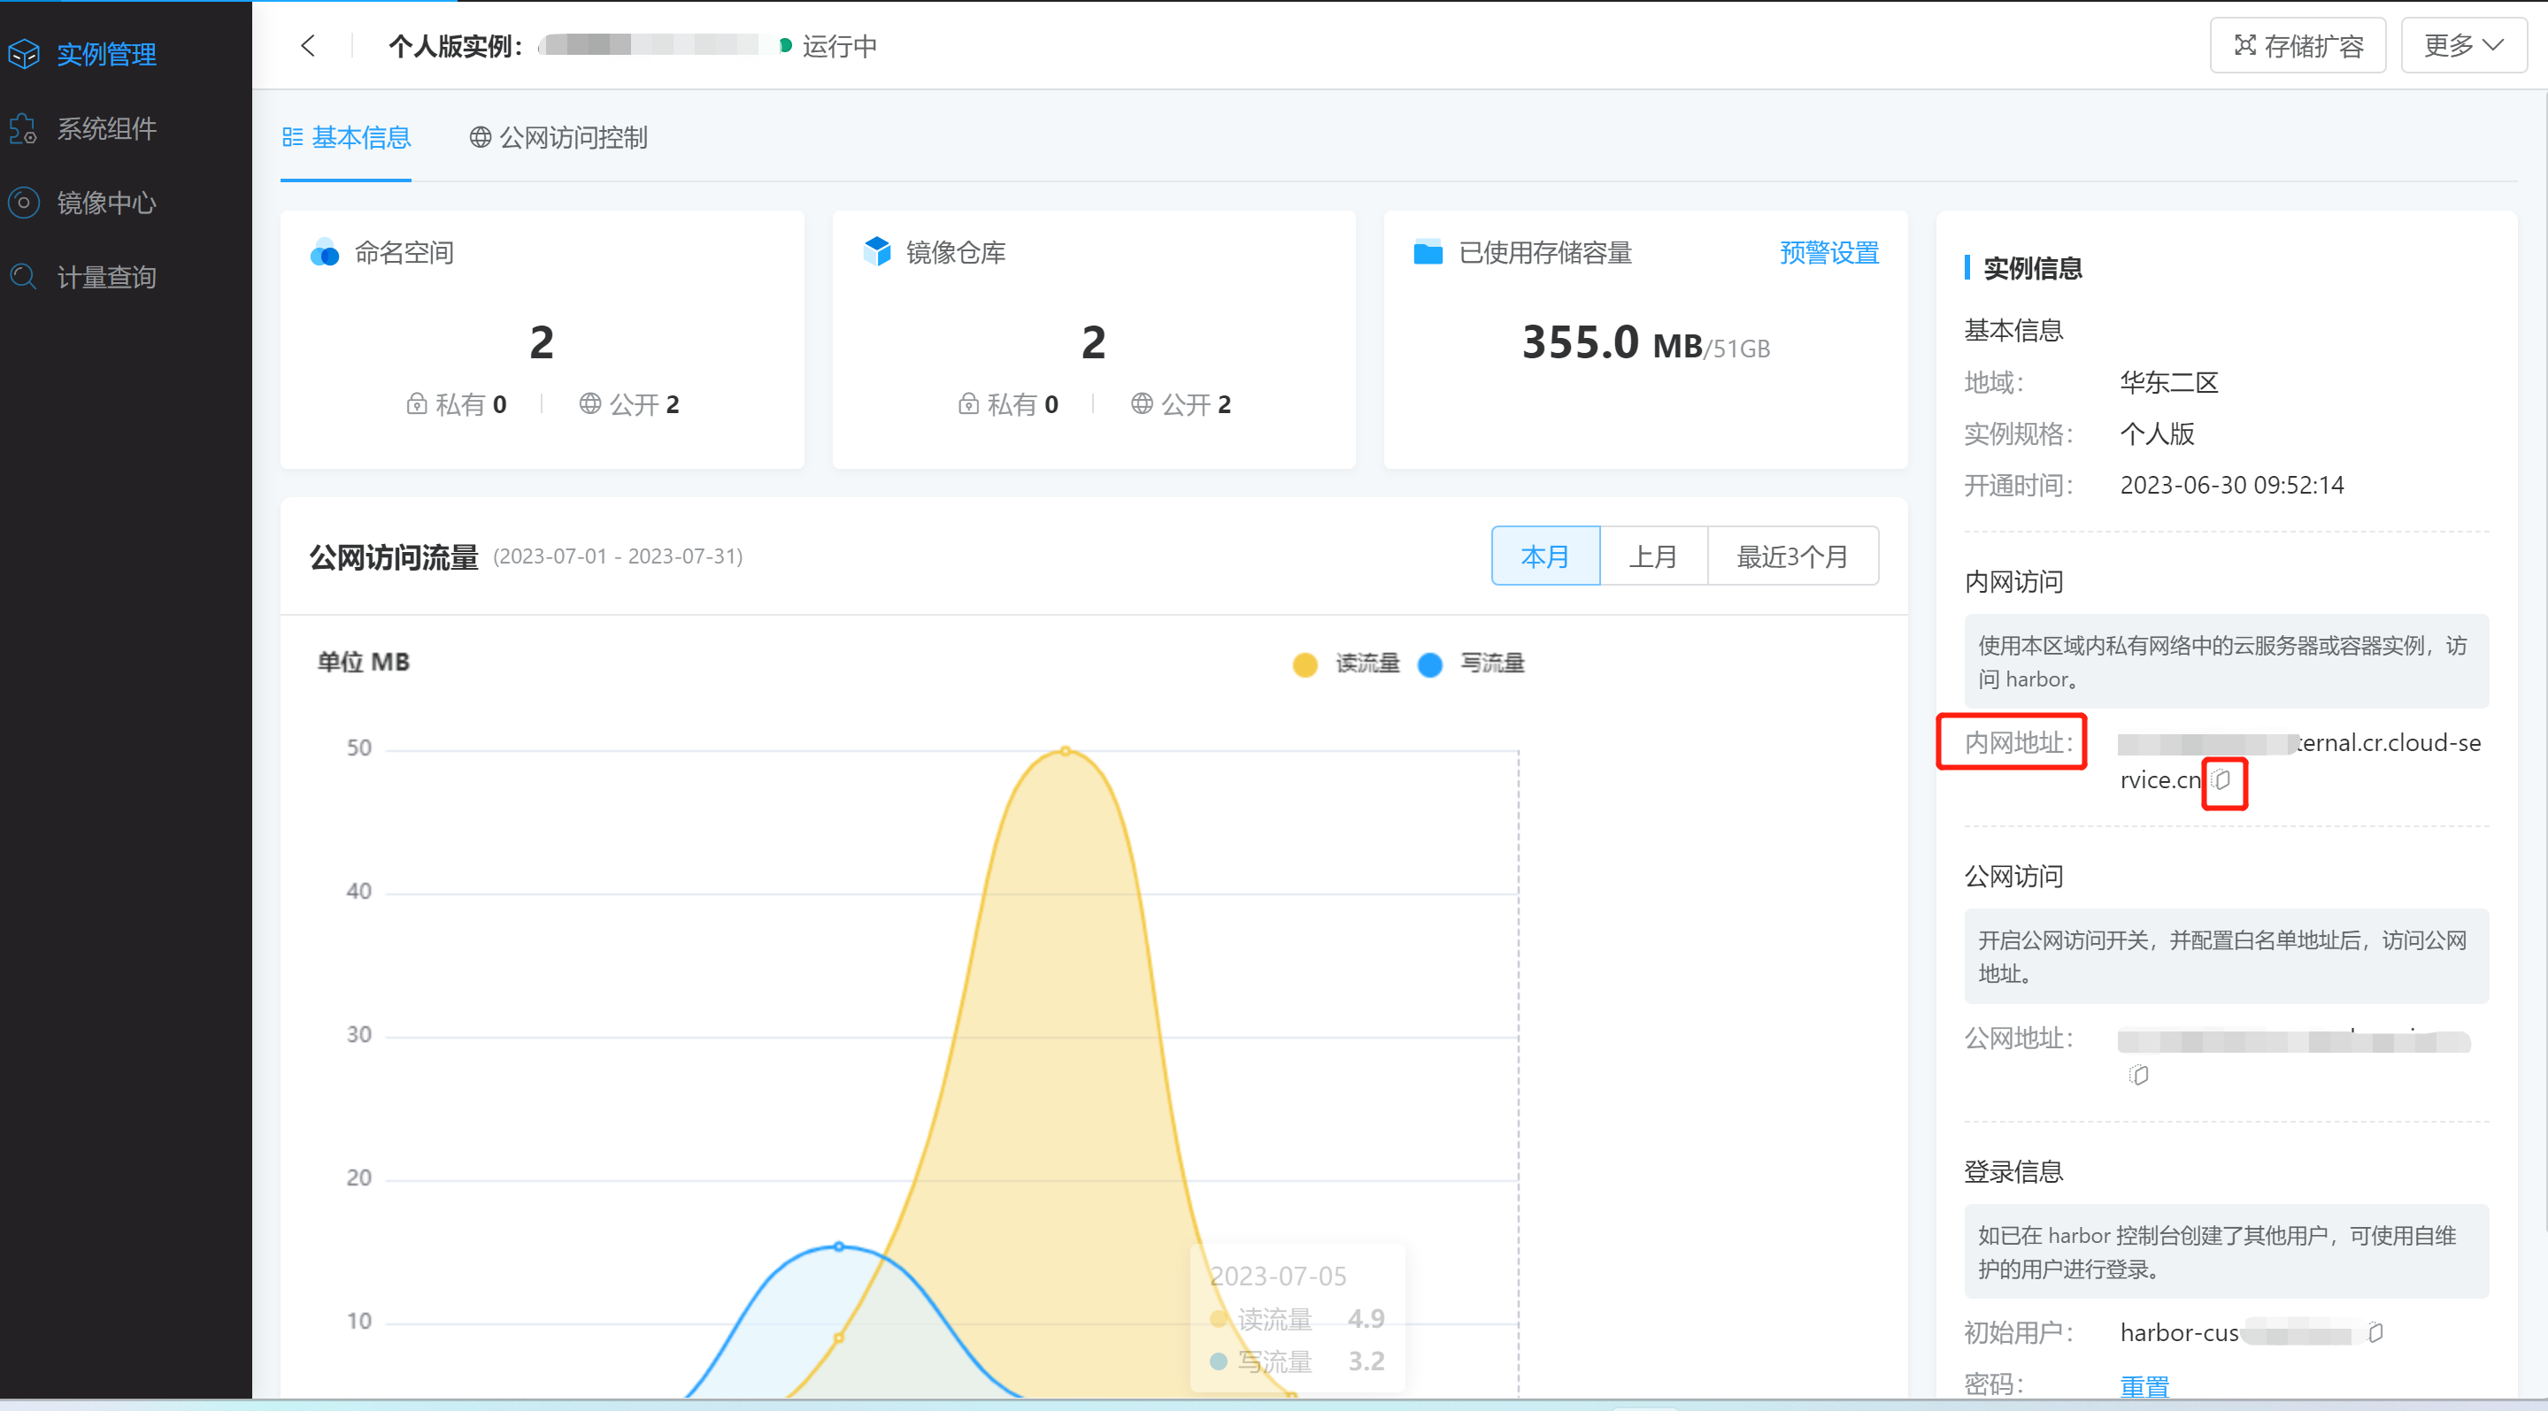Click the lock icon under 命名空间
Image resolution: width=2548 pixels, height=1411 pixels.
coord(417,403)
